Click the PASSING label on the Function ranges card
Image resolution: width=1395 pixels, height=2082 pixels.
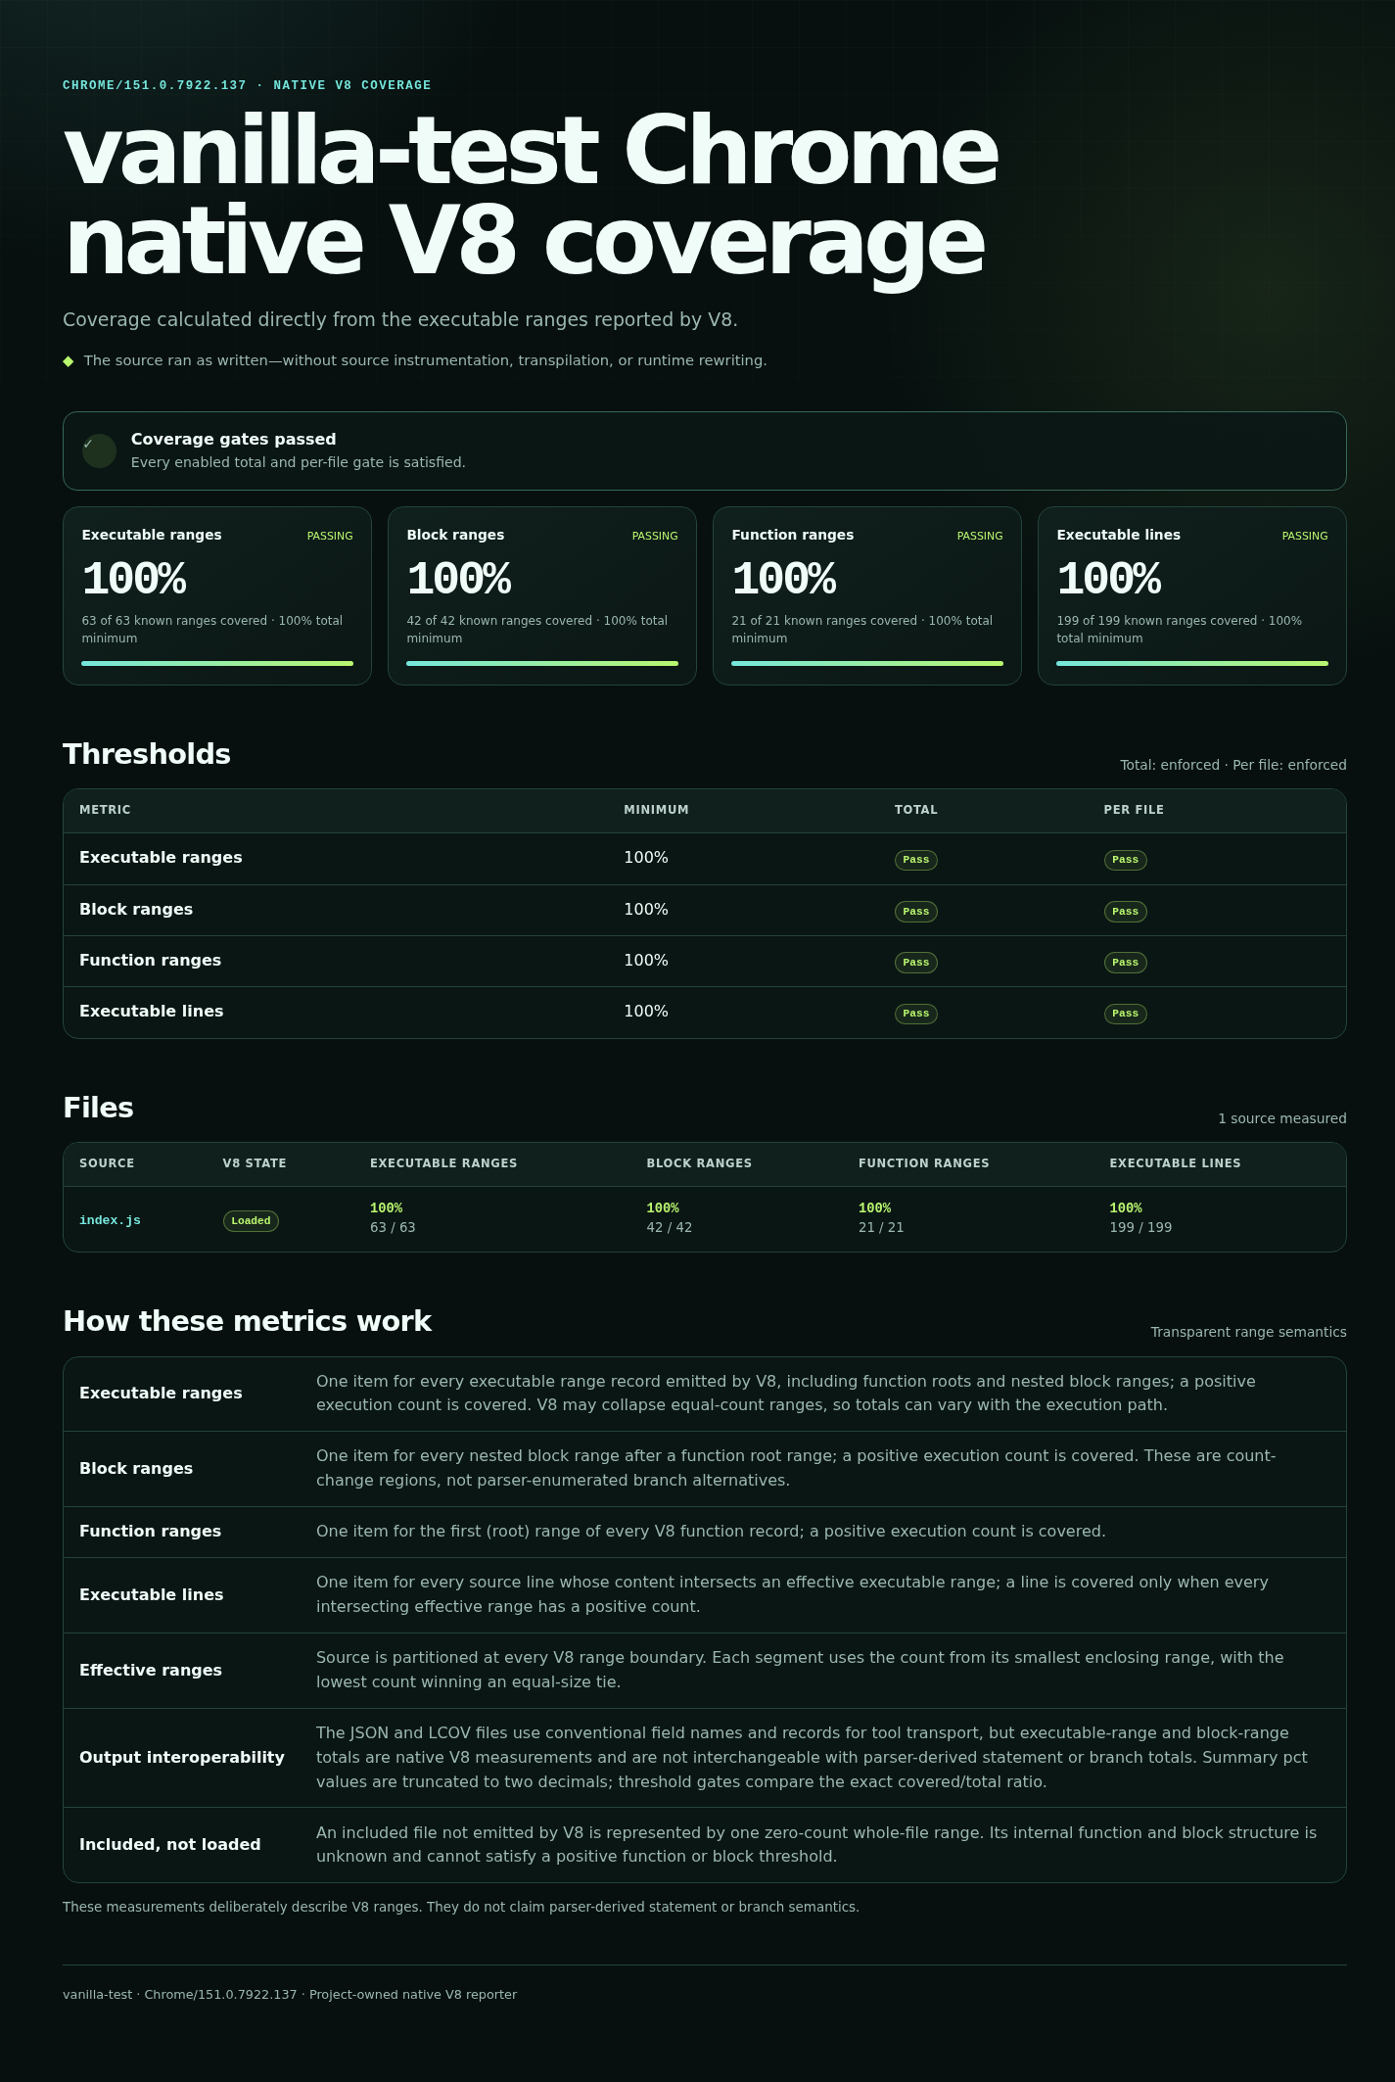980,536
